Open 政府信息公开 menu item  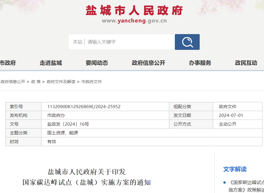click(149, 63)
